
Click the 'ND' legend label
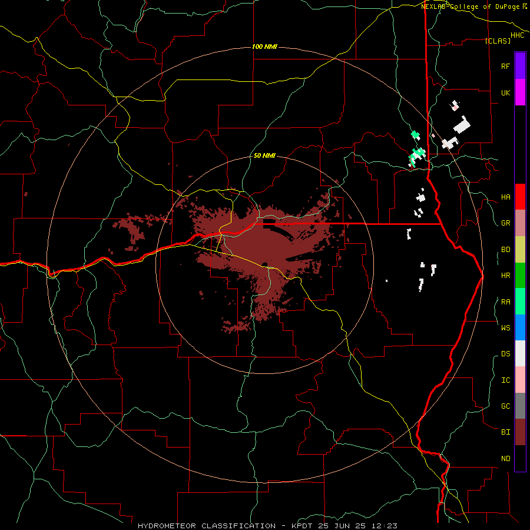505,459
